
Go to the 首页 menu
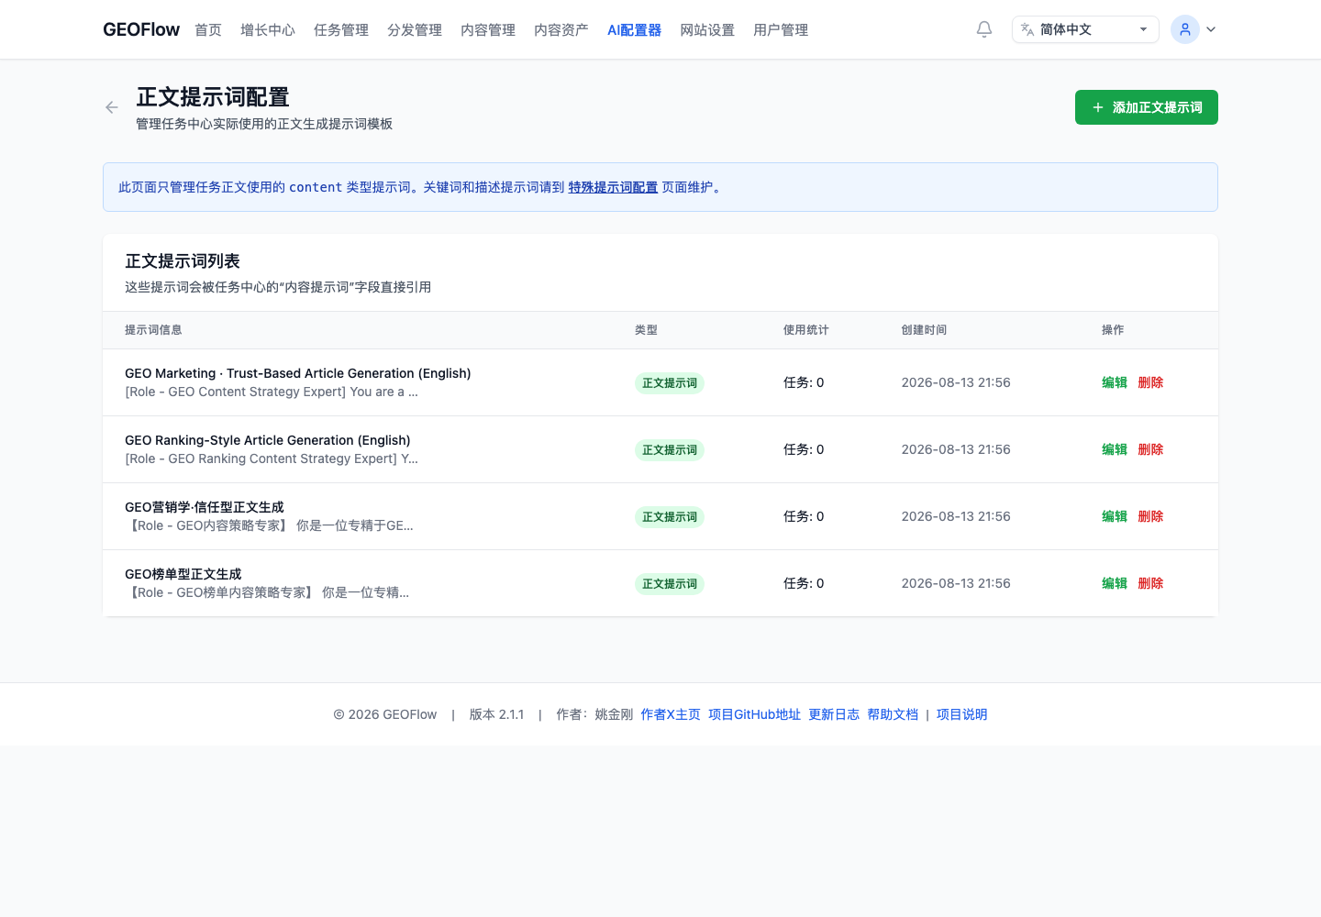pyautogui.click(x=208, y=30)
